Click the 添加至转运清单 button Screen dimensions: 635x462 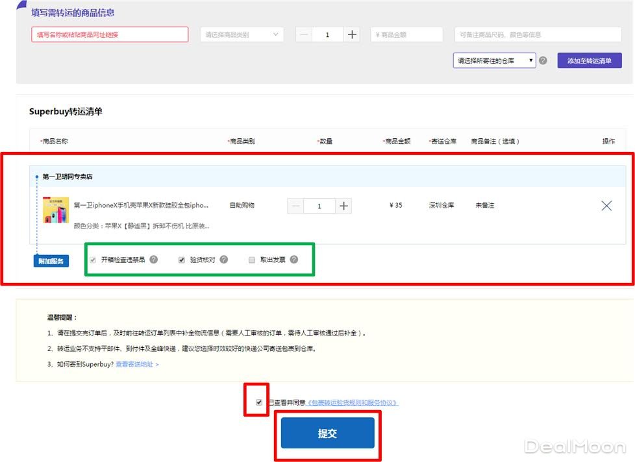[590, 60]
